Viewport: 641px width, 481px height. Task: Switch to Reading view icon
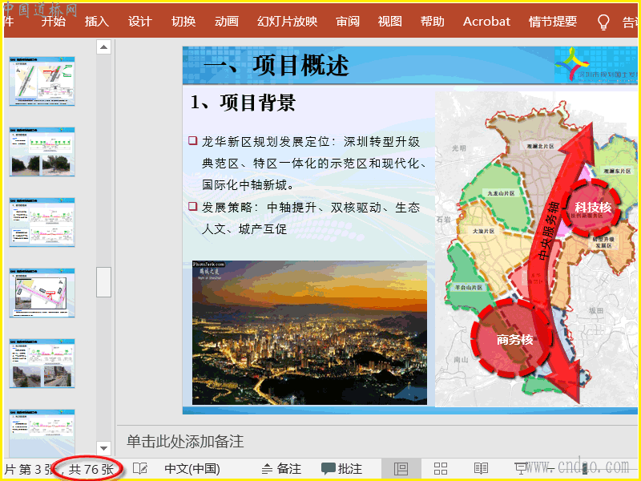[x=481, y=468]
